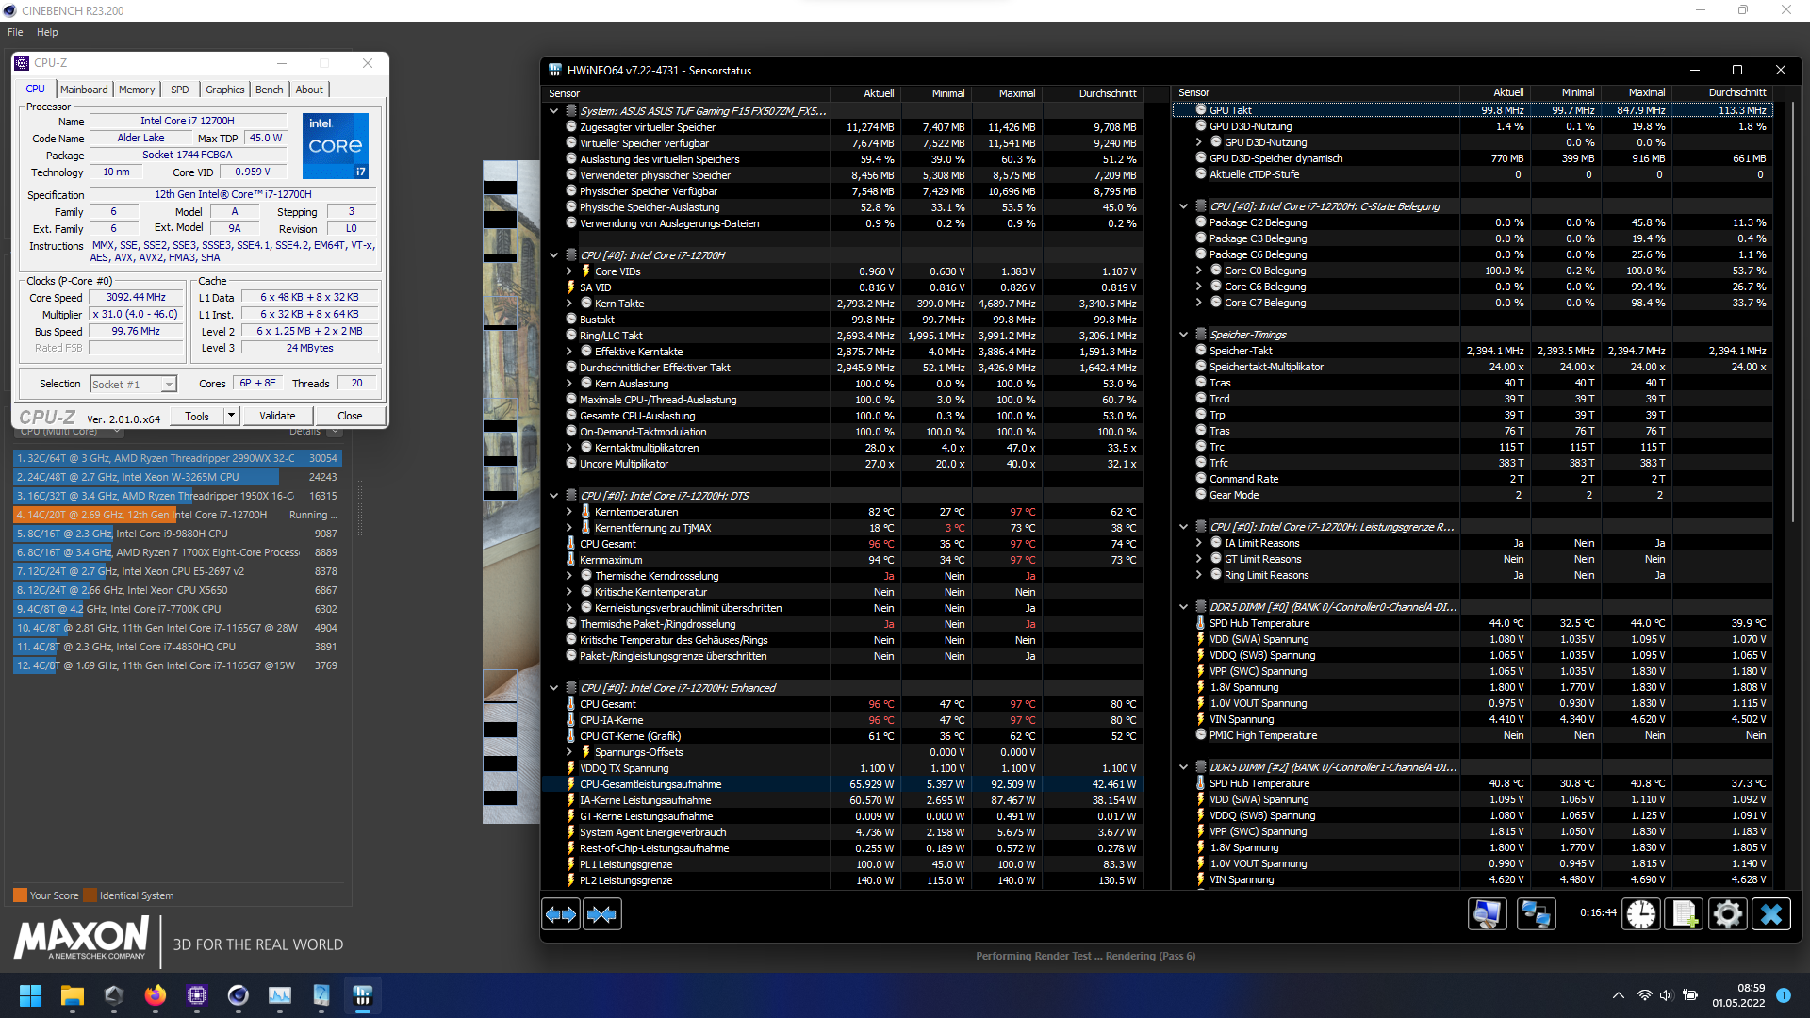
Task: Open HWiNFO sensor settings with the gear icon
Action: pyautogui.click(x=1727, y=914)
